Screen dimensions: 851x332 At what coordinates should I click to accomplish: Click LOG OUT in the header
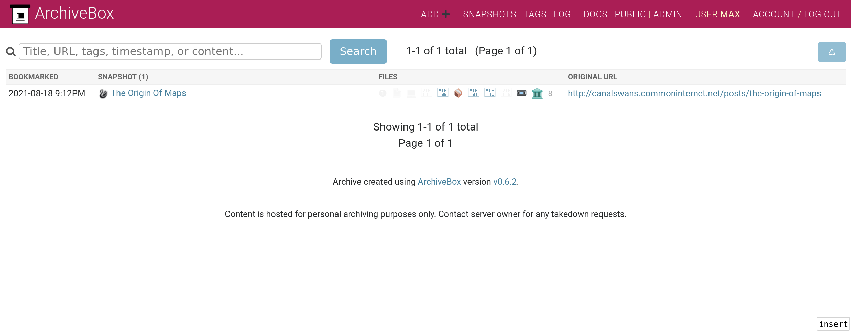[823, 15]
